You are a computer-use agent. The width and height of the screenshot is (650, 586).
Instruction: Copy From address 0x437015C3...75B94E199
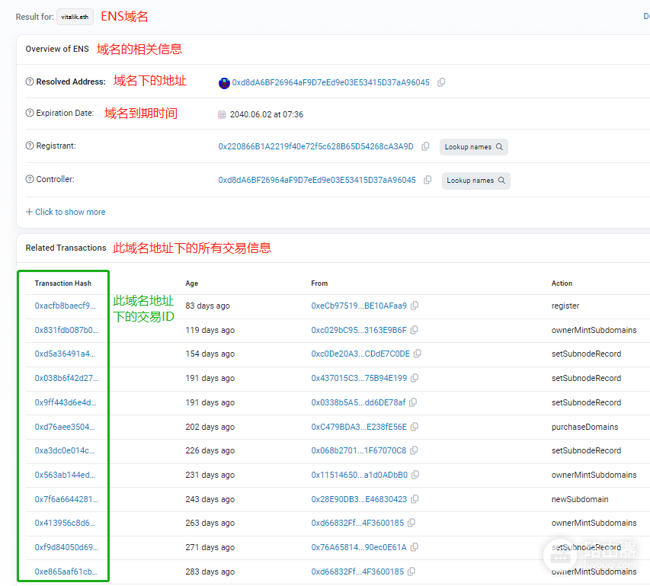tap(415, 378)
